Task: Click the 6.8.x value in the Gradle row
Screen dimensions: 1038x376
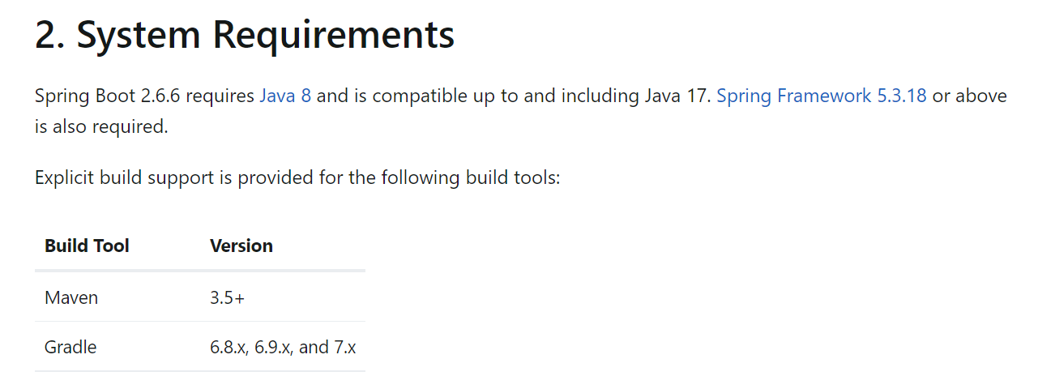Action: click(229, 348)
